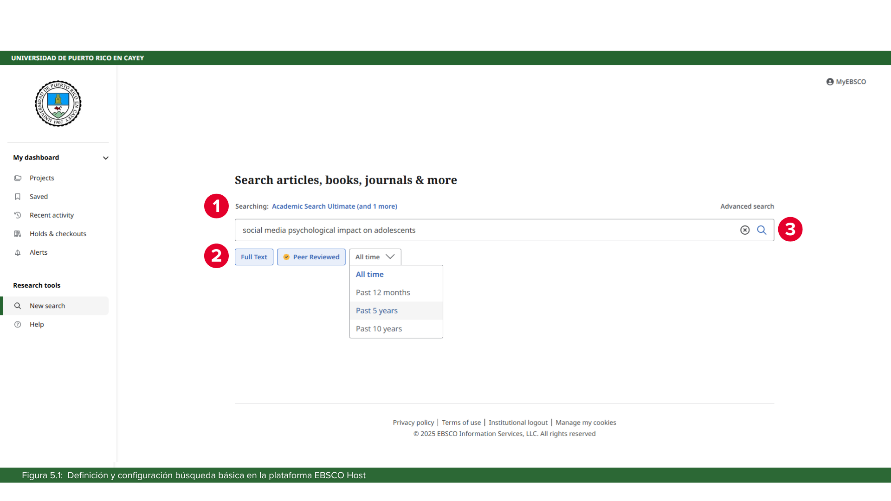
Task: Open Advanced search link
Action: click(747, 206)
